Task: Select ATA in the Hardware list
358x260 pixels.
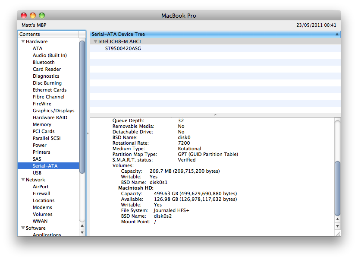Action: (x=38, y=48)
